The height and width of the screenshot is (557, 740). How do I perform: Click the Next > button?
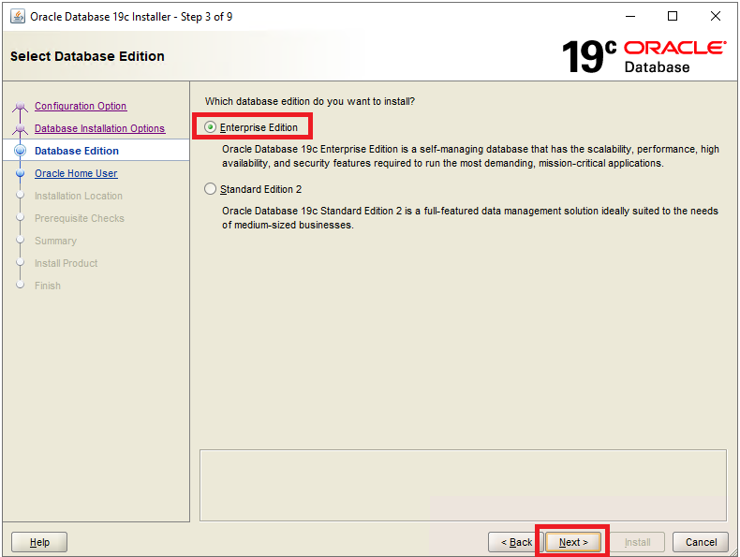point(573,542)
